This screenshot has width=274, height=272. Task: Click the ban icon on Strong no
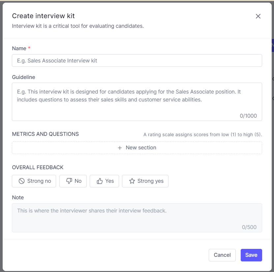[22, 181]
